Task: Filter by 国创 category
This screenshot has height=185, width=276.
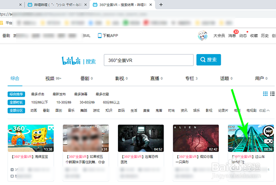Action: click(x=59, y=110)
